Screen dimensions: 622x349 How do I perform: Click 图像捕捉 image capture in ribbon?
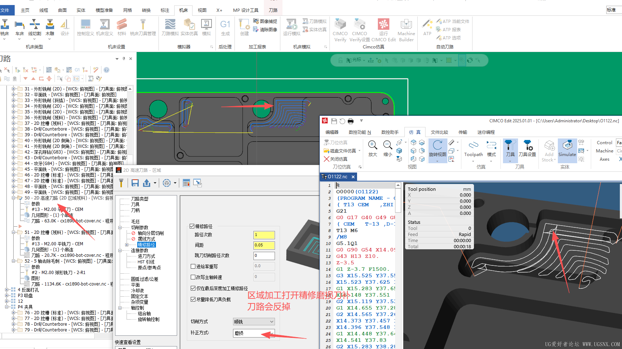click(x=265, y=21)
